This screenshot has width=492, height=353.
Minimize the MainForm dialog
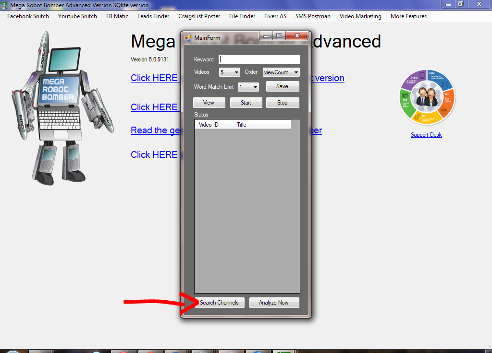(x=266, y=36)
